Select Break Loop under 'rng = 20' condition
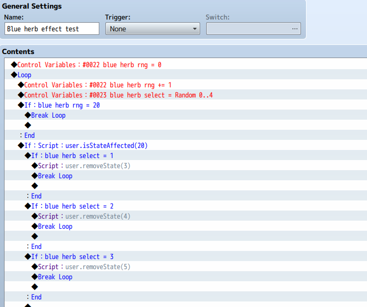 [186, 115]
